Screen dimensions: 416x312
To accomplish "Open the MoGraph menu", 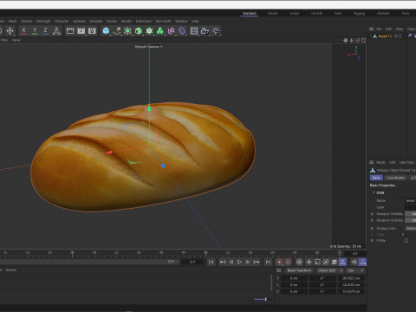I will click(43, 21).
